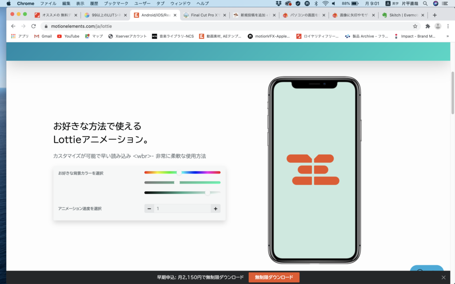
Task: Close the 99以上のLUT tab
Action: coord(125,15)
